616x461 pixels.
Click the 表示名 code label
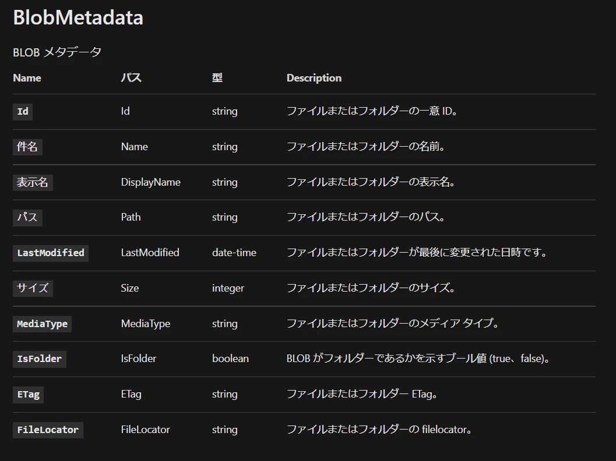pyautogui.click(x=33, y=182)
